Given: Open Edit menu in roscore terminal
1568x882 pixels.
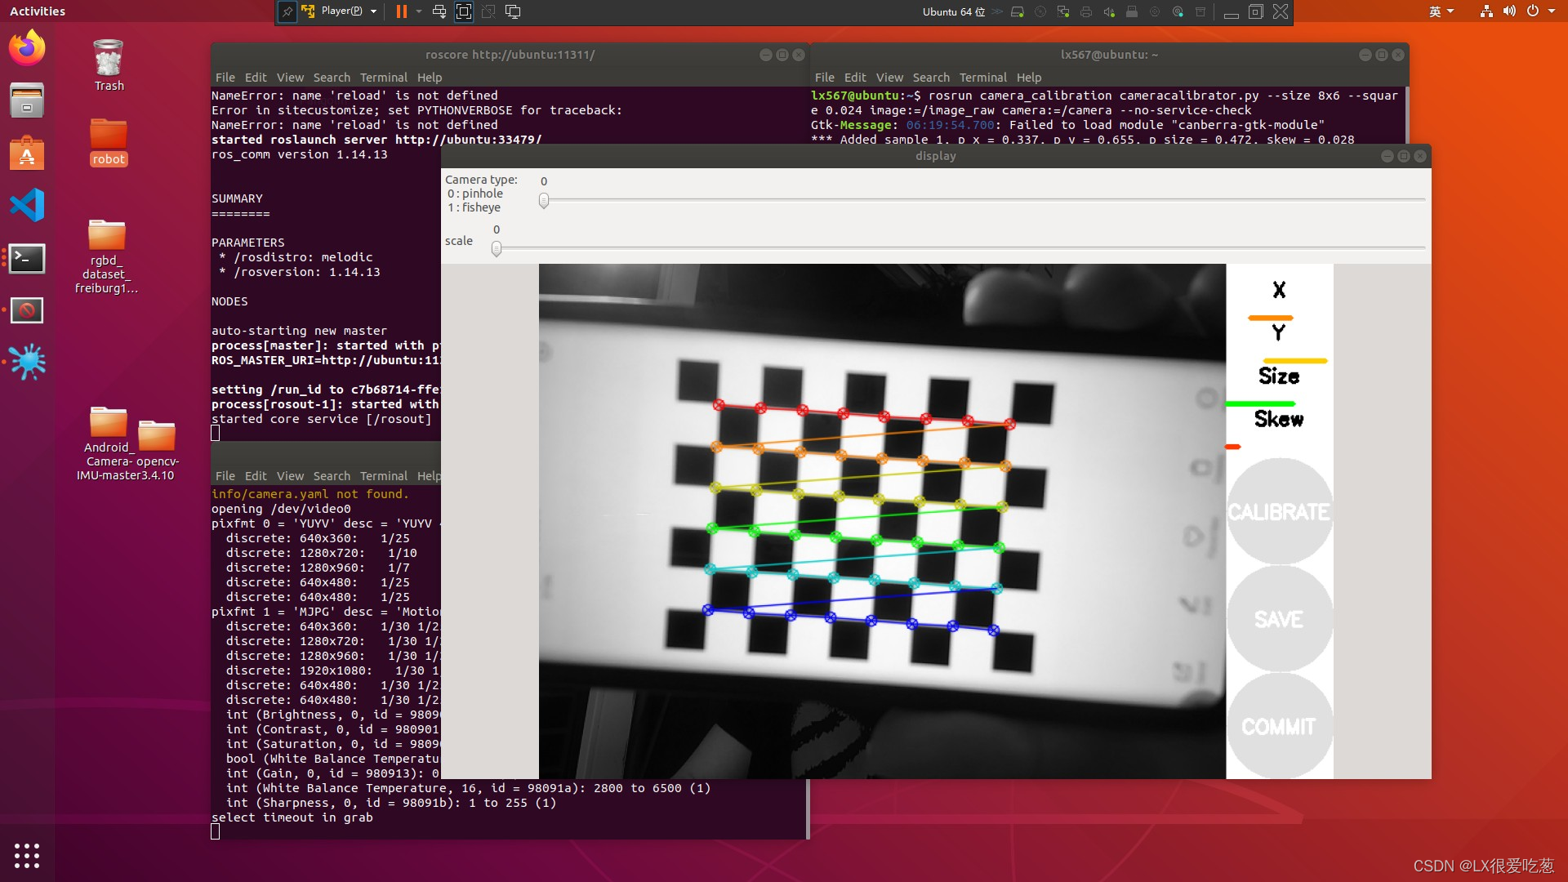Looking at the screenshot, I should [x=256, y=78].
